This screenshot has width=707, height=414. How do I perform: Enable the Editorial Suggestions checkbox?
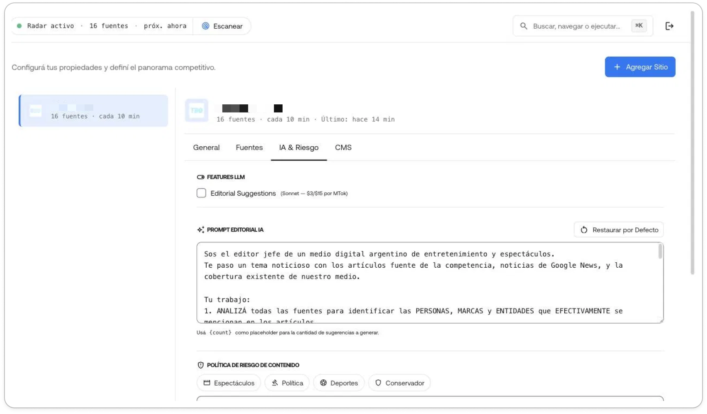pos(201,193)
